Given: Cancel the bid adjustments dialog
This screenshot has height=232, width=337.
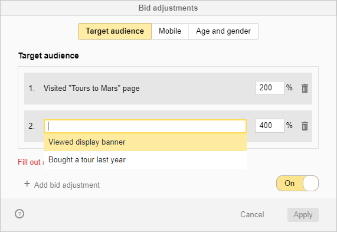Looking at the screenshot, I should (x=252, y=214).
